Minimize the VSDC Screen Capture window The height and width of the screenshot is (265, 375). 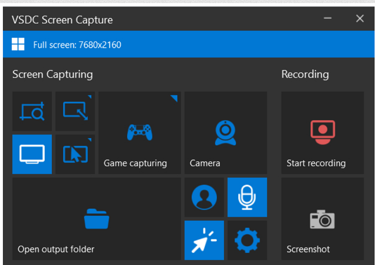[327, 18]
